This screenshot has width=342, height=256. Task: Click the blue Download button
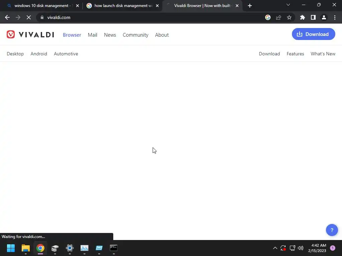[x=313, y=34]
